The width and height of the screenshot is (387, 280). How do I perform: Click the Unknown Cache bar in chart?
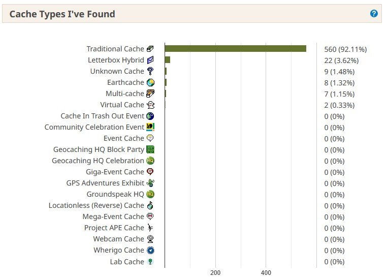click(166, 71)
